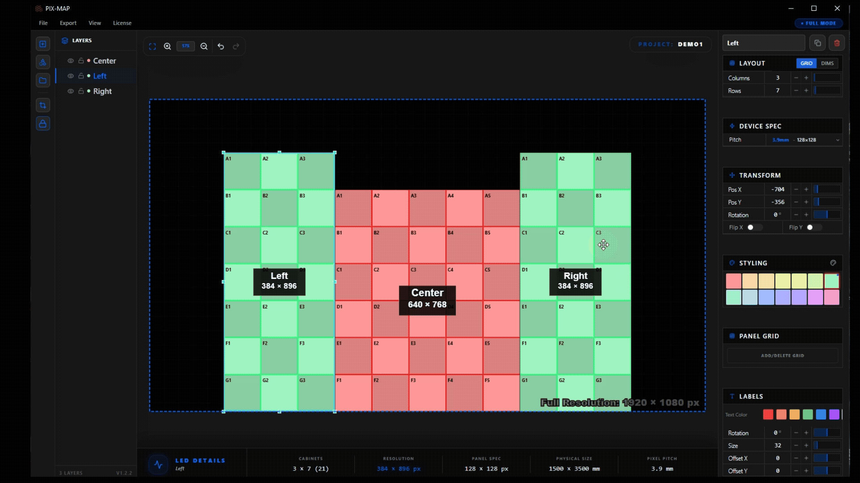
Task: Undo the last action
Action: [x=221, y=46]
